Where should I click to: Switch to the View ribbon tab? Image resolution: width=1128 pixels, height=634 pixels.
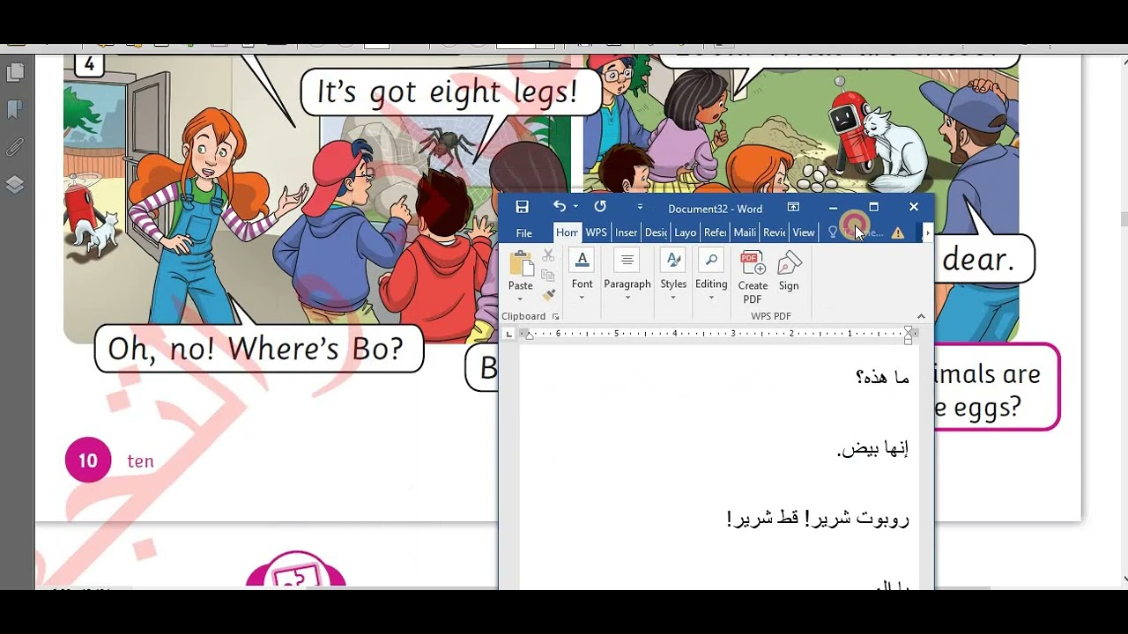coord(803,232)
